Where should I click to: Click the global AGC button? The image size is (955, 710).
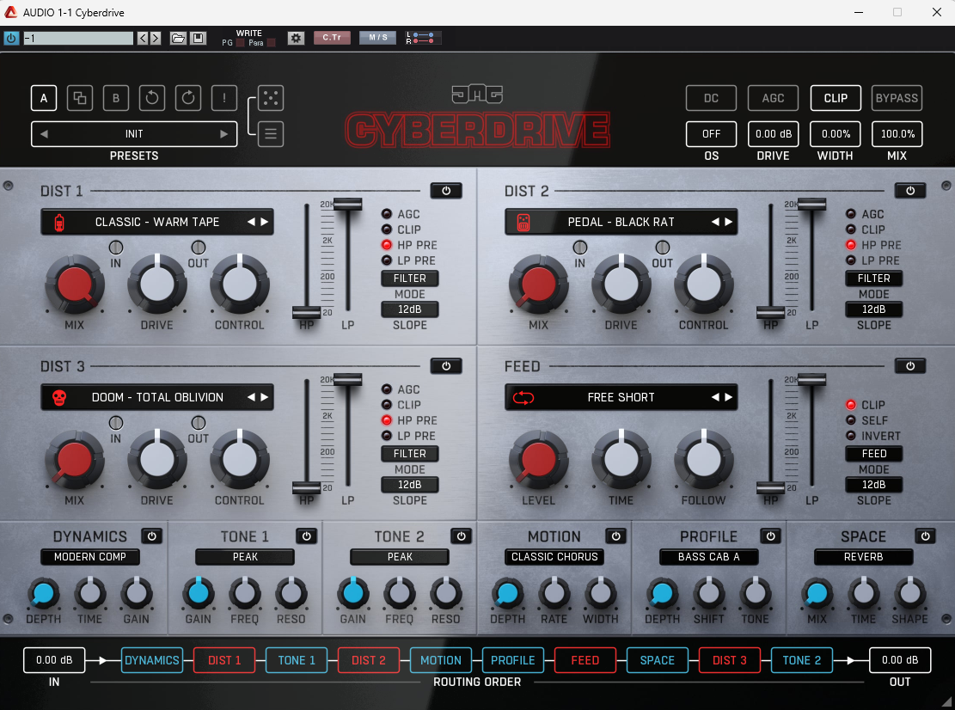[774, 98]
